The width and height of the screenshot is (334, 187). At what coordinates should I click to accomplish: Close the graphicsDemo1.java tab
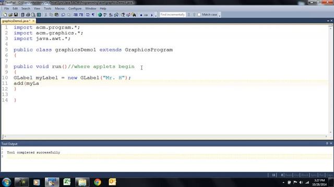tap(33, 21)
